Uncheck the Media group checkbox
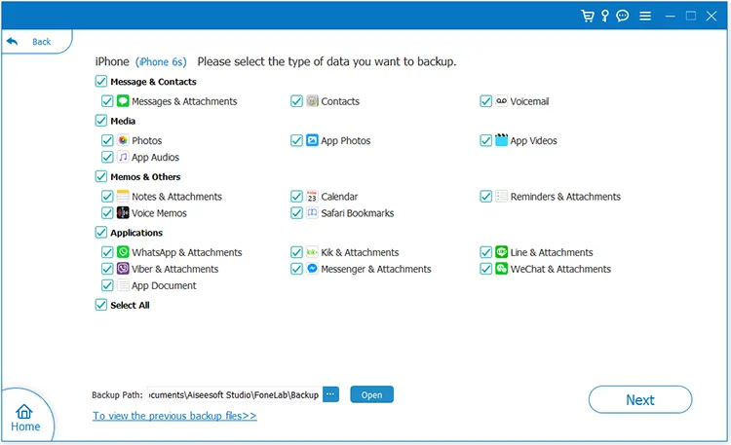 coord(101,121)
